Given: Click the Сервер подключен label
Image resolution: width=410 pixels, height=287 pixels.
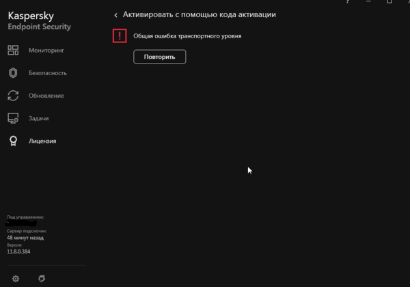Looking at the screenshot, I should pyautogui.click(x=27, y=231).
